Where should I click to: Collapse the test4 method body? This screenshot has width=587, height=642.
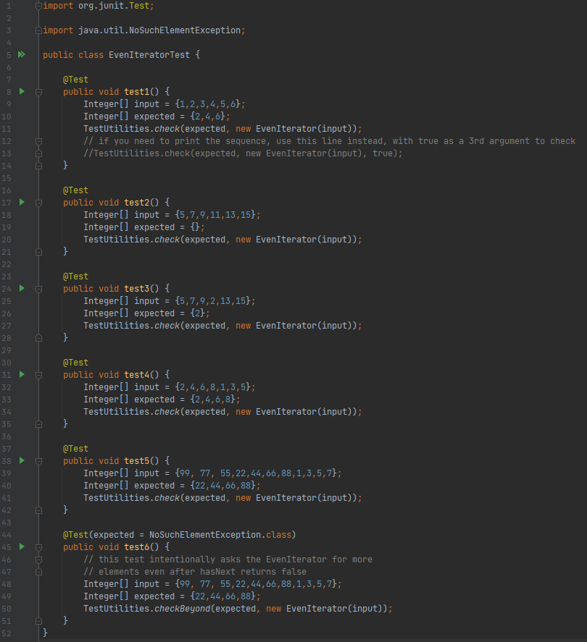click(38, 374)
